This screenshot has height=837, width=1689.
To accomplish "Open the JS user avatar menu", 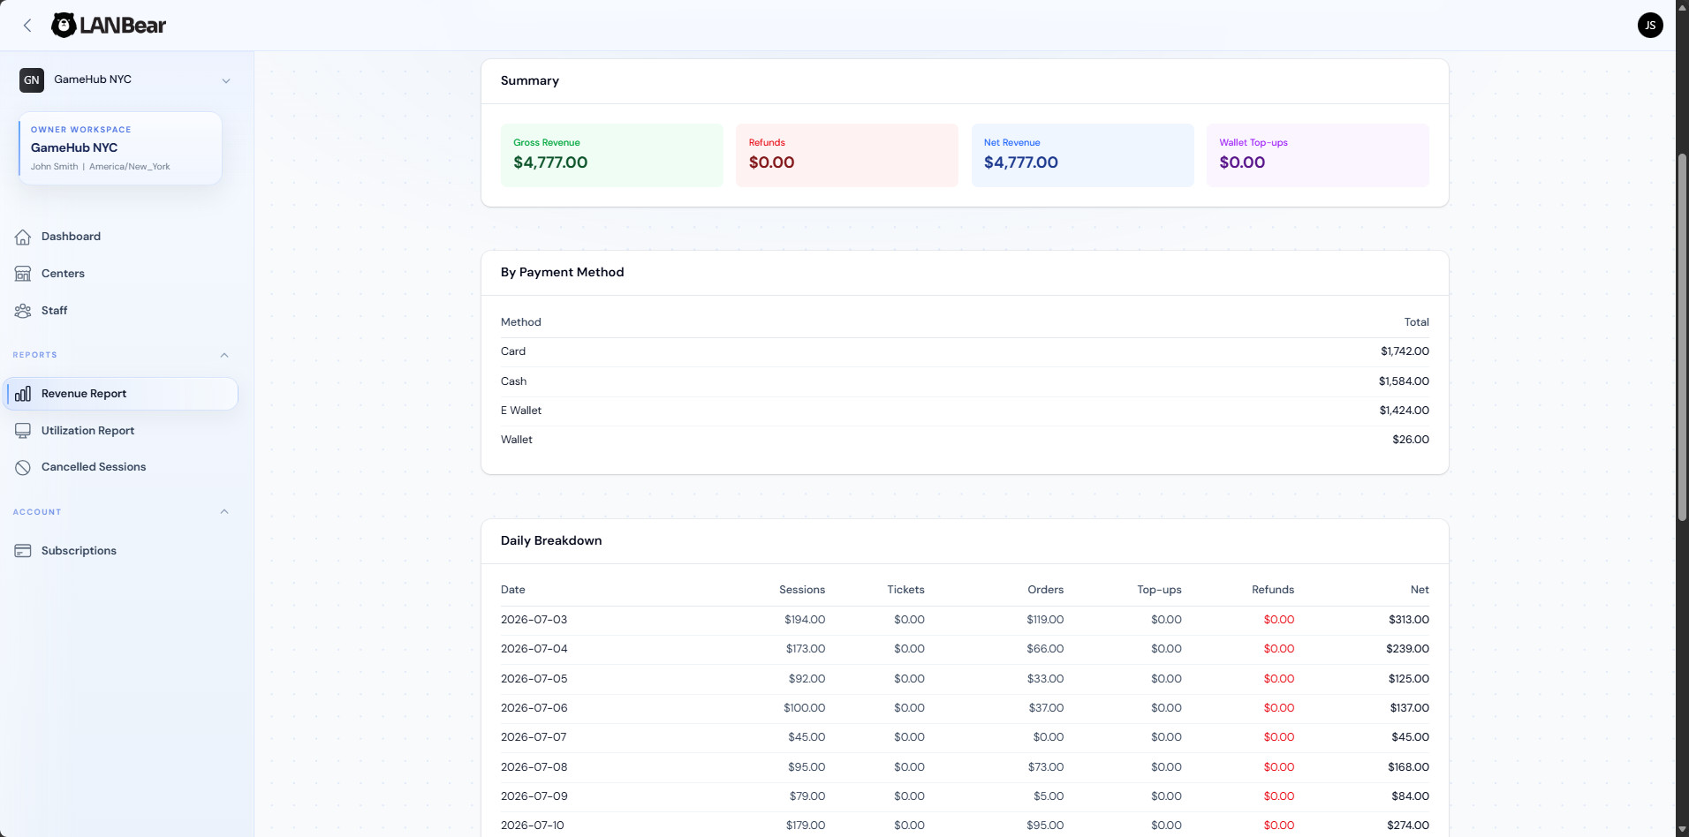I will 1650,25.
